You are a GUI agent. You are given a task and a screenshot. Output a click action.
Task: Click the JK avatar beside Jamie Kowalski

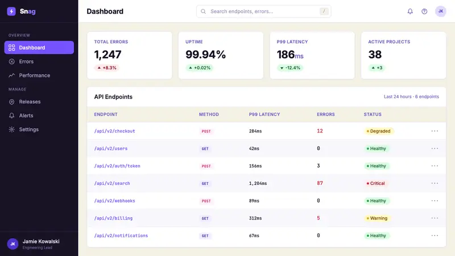13,244
